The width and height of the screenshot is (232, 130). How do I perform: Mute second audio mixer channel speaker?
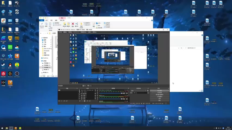point(124,99)
